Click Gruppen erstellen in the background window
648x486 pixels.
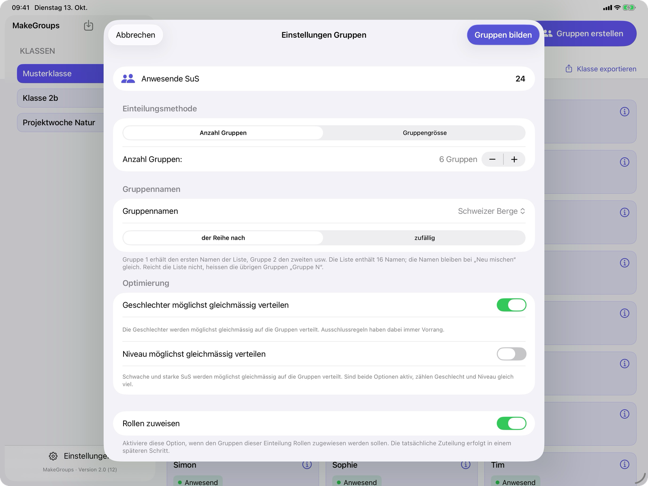[589, 34]
